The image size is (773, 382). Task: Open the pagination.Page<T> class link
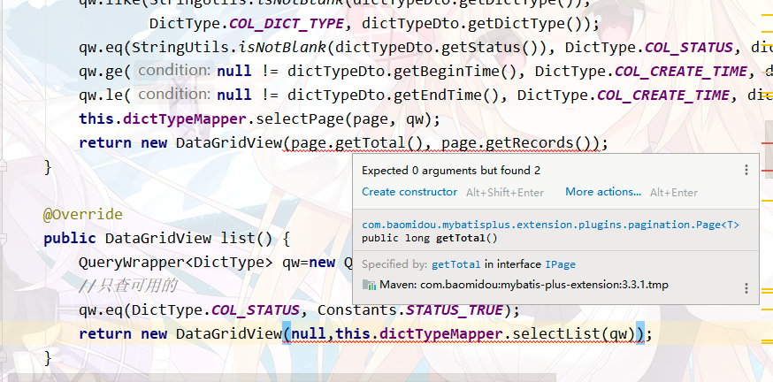(550, 225)
